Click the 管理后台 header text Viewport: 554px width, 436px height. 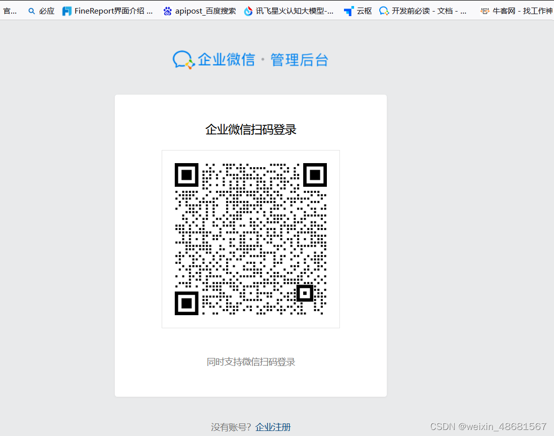(x=299, y=60)
